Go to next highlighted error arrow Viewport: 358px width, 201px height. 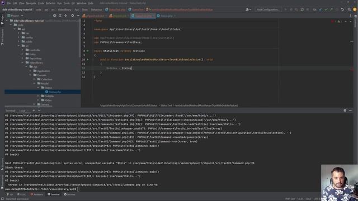[x=351, y=21]
